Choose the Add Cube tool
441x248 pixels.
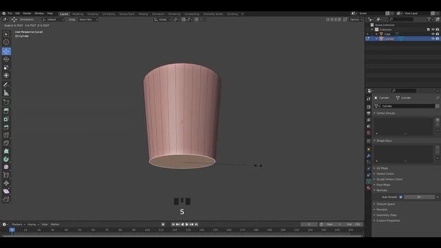pyautogui.click(x=6, y=102)
